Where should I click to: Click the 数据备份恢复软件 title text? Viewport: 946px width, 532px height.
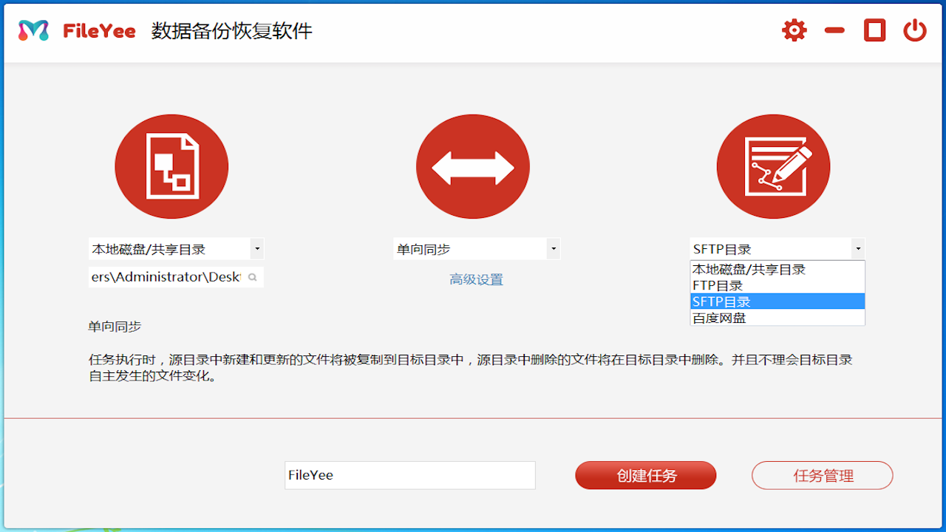[234, 32]
